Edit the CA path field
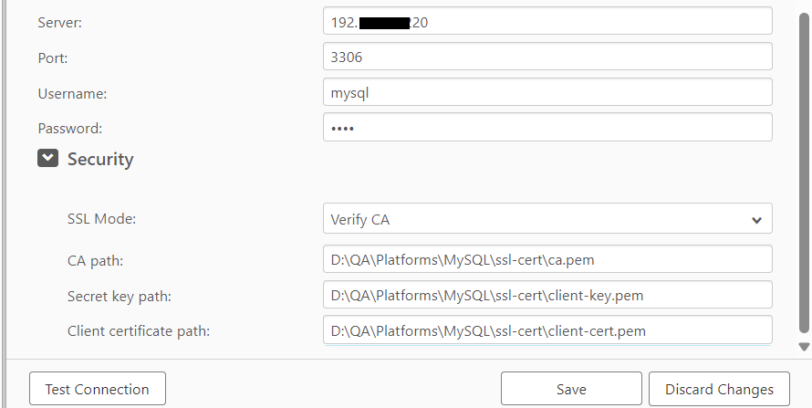 point(547,259)
